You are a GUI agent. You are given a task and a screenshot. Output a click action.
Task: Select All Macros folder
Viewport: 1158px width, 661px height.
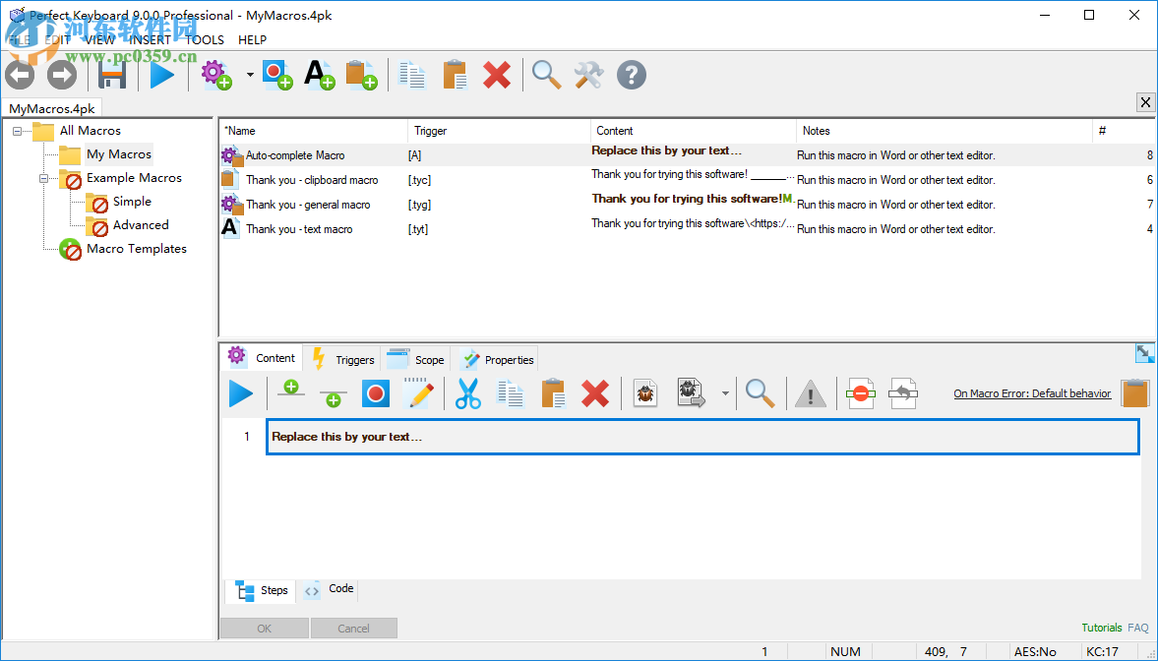click(91, 131)
